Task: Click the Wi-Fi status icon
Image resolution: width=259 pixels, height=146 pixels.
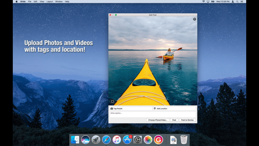Action: point(204,1)
